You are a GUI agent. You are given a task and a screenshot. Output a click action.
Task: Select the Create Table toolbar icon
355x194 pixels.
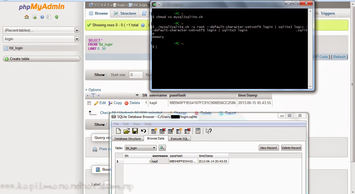click(154, 131)
